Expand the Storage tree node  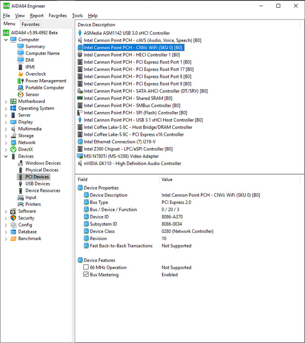pyautogui.click(x=6, y=136)
